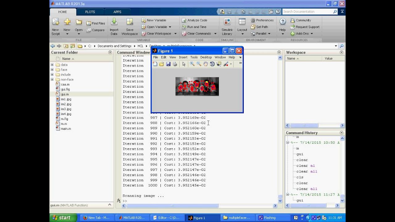This screenshot has height=222, width=395.
Task: Click Set Path in ENVIRONMENT section
Action: click(x=259, y=27)
